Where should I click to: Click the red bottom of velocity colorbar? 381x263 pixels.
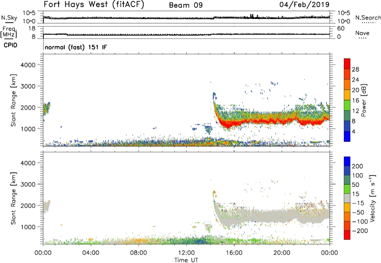347,235
